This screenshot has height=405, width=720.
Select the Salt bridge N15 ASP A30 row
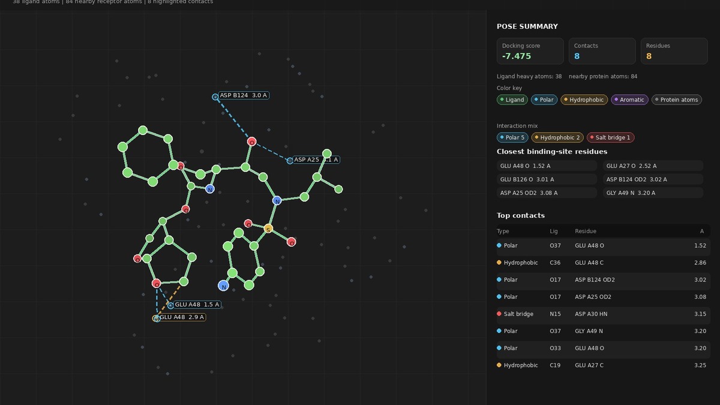point(603,314)
